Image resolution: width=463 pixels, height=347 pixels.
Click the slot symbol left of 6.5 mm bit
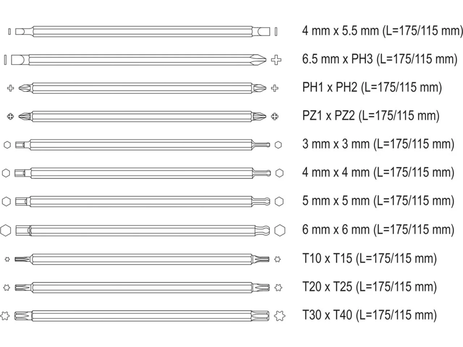point(5,60)
